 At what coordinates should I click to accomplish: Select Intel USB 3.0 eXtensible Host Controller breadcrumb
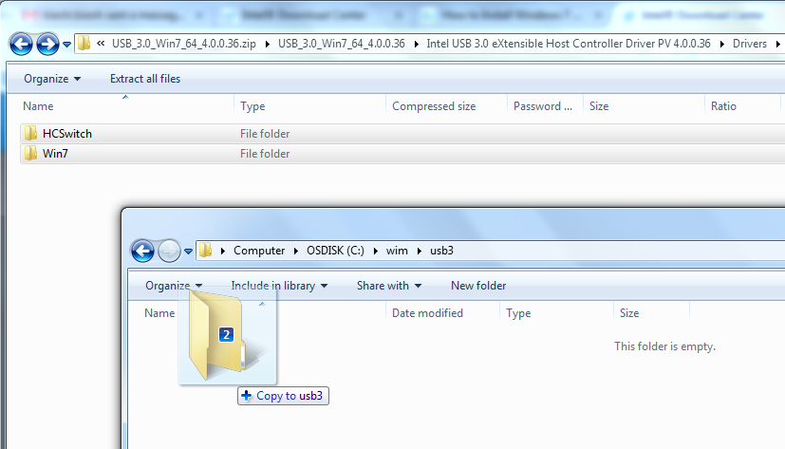(x=569, y=44)
